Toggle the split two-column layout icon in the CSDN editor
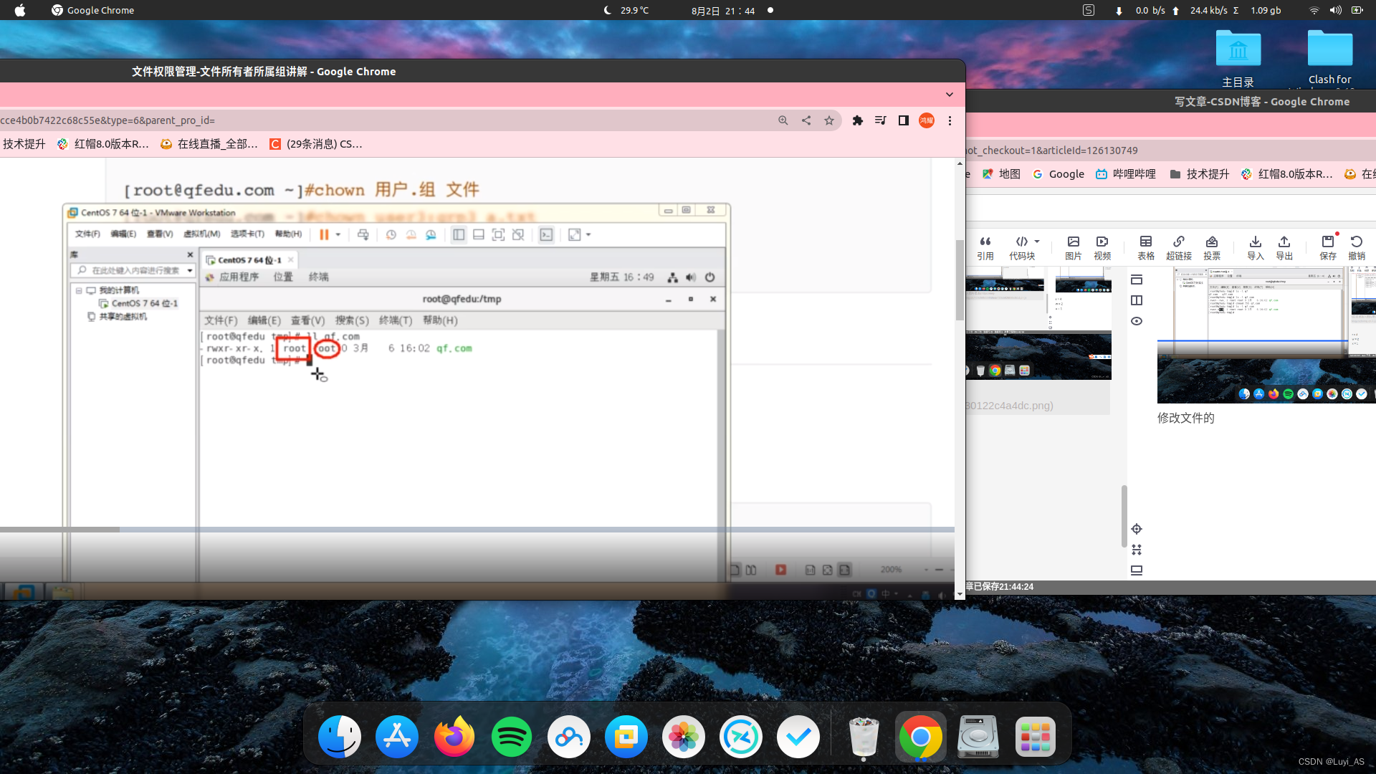 tap(1137, 300)
